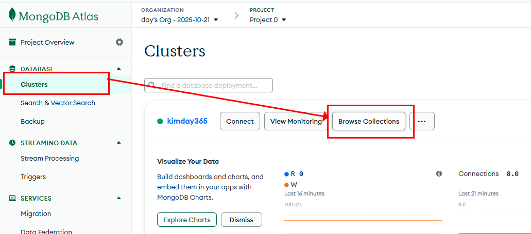Viewport: 531px width, 234px height.
Task: Click the Services monitor icon
Action: click(x=12, y=198)
